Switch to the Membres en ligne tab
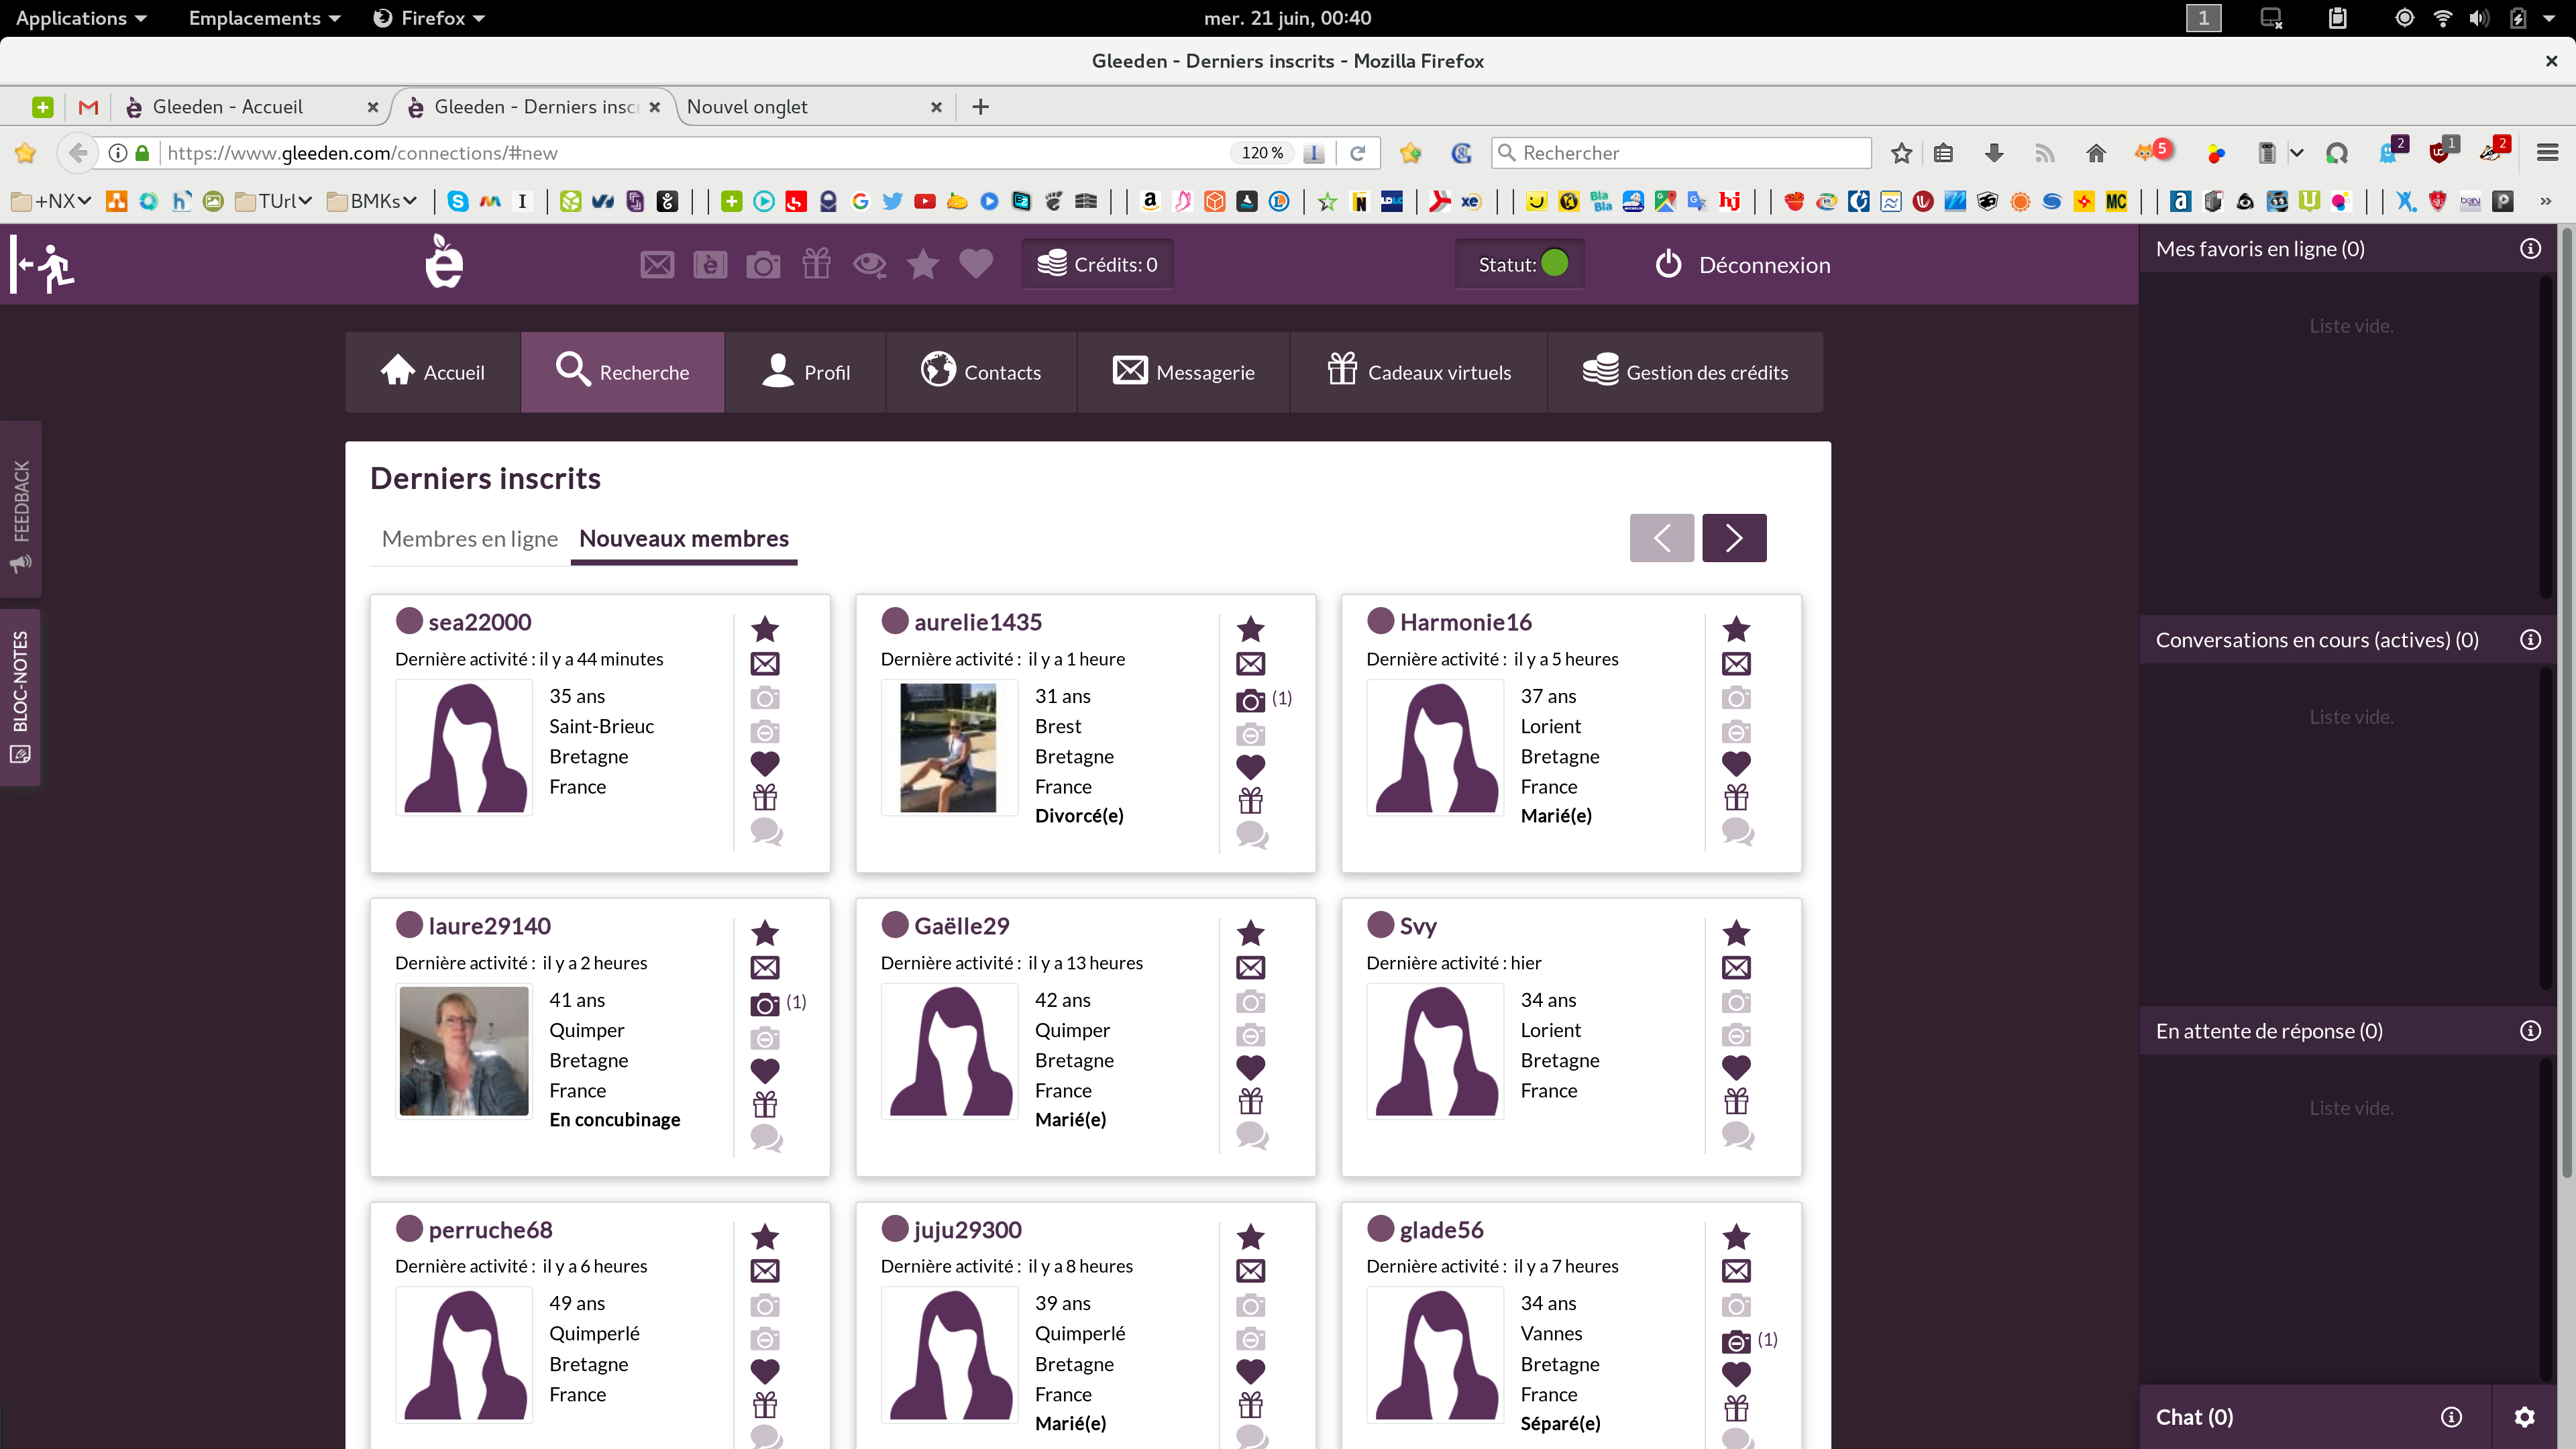The height and width of the screenshot is (1449, 2576). pos(469,538)
